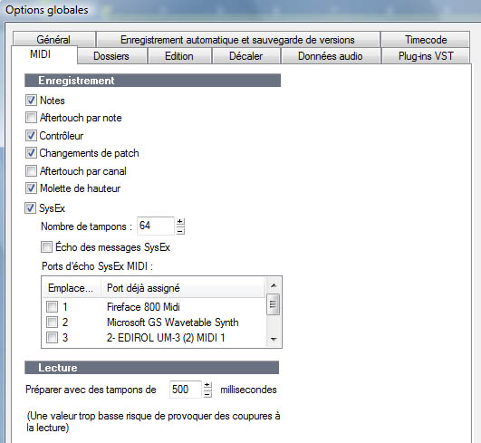481x443 pixels.
Task: Toggle the Contrôleur checkbox
Action: pyautogui.click(x=31, y=135)
